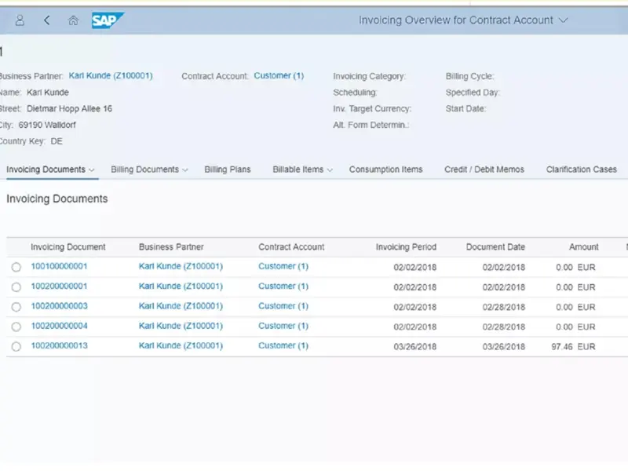Open invoicing document 100200000004
Viewport: 628px width, 471px height.
[x=59, y=326]
